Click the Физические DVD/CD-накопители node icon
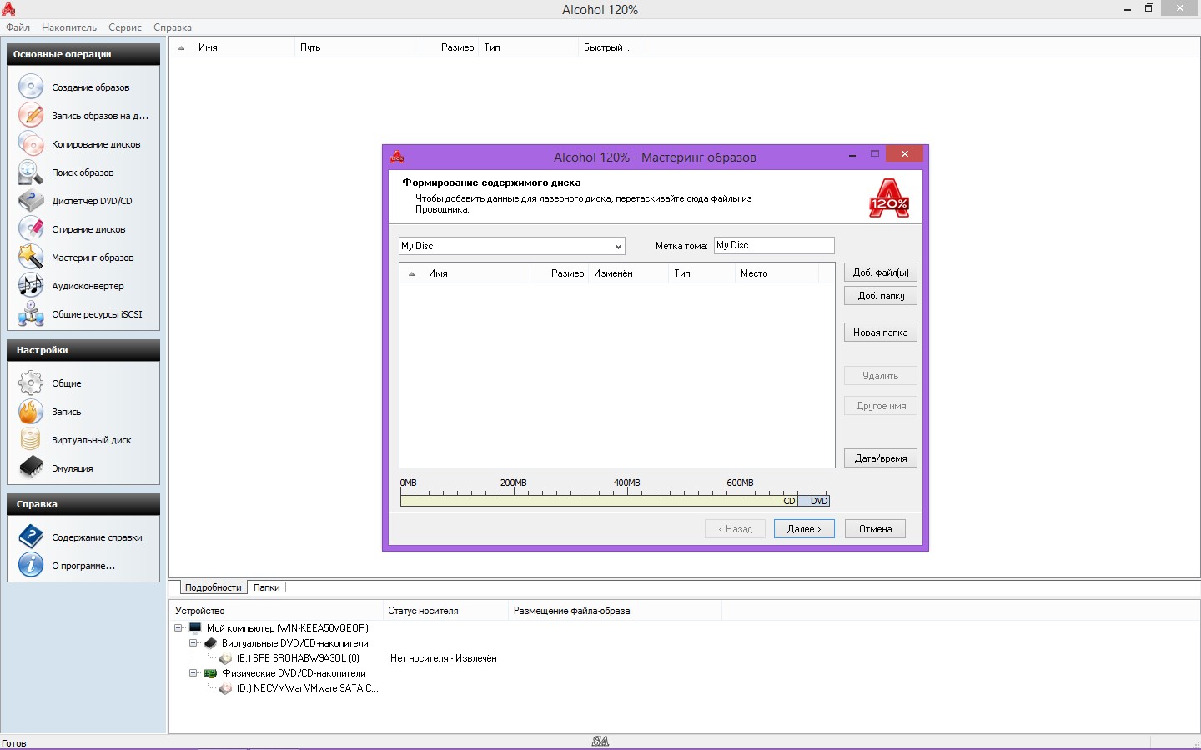This screenshot has width=1201, height=750. coord(210,673)
